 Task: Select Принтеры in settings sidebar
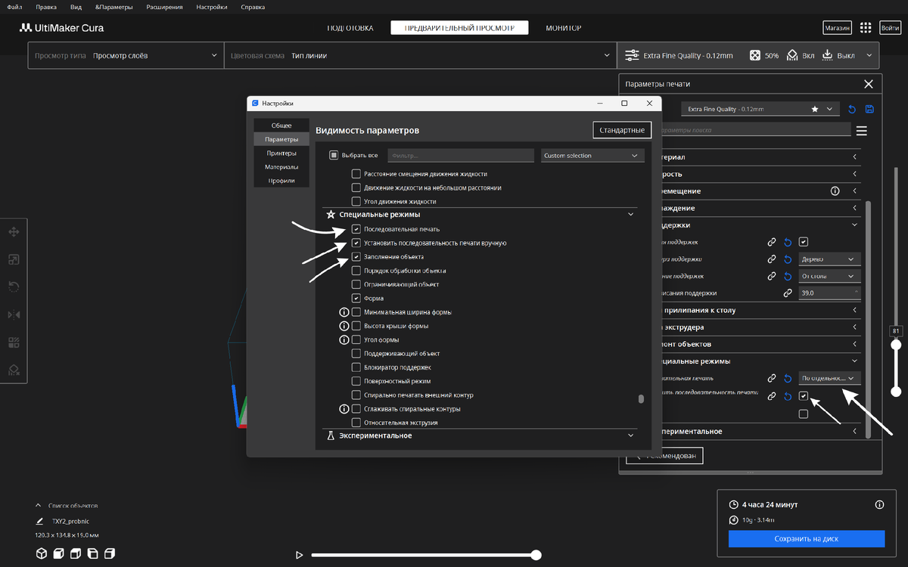[281, 153]
